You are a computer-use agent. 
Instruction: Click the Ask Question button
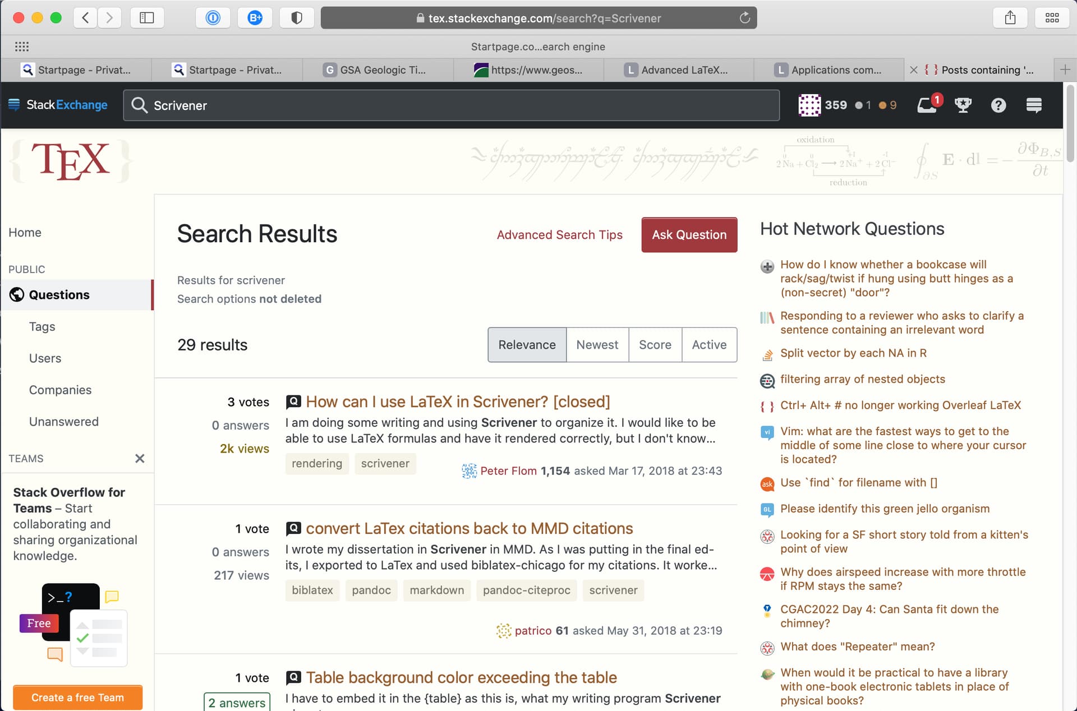coord(689,235)
